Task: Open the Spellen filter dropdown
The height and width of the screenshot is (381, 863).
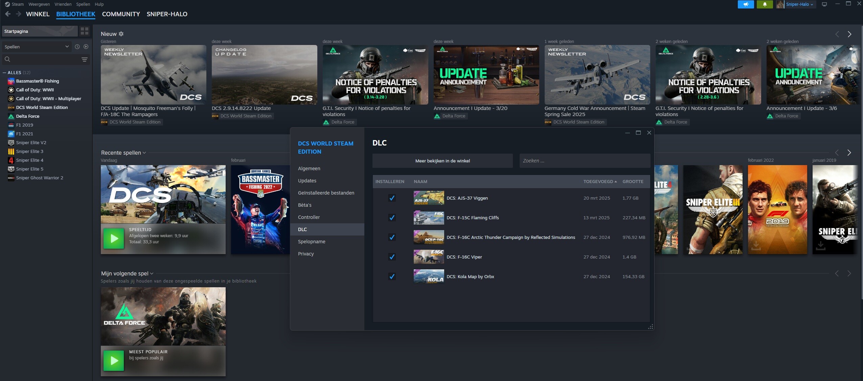Action: pyautogui.click(x=37, y=47)
